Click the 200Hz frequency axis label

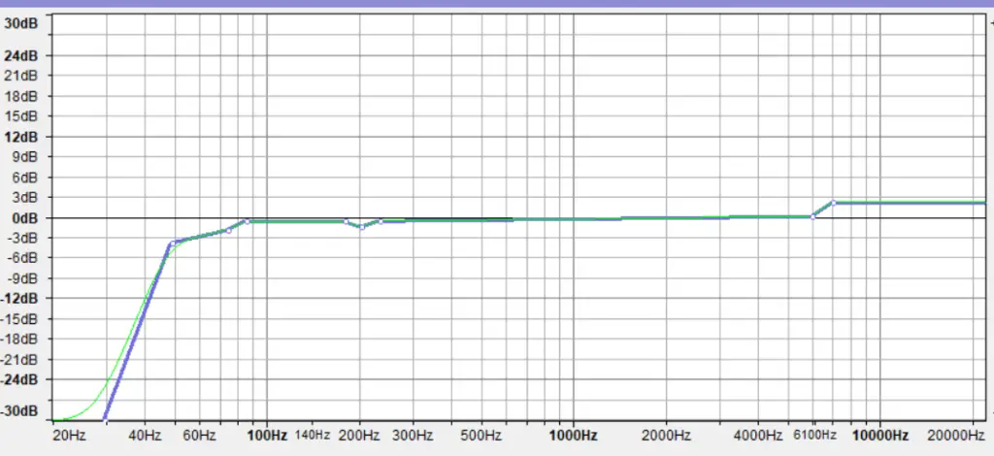[359, 436]
